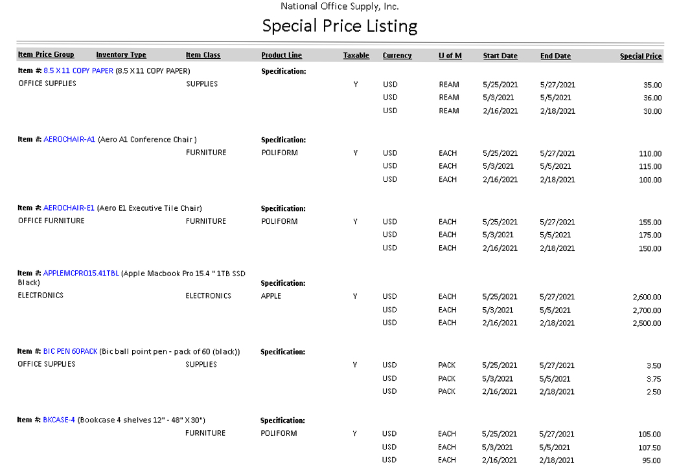
Task: Click the APPLE product line cell
Action: [271, 296]
